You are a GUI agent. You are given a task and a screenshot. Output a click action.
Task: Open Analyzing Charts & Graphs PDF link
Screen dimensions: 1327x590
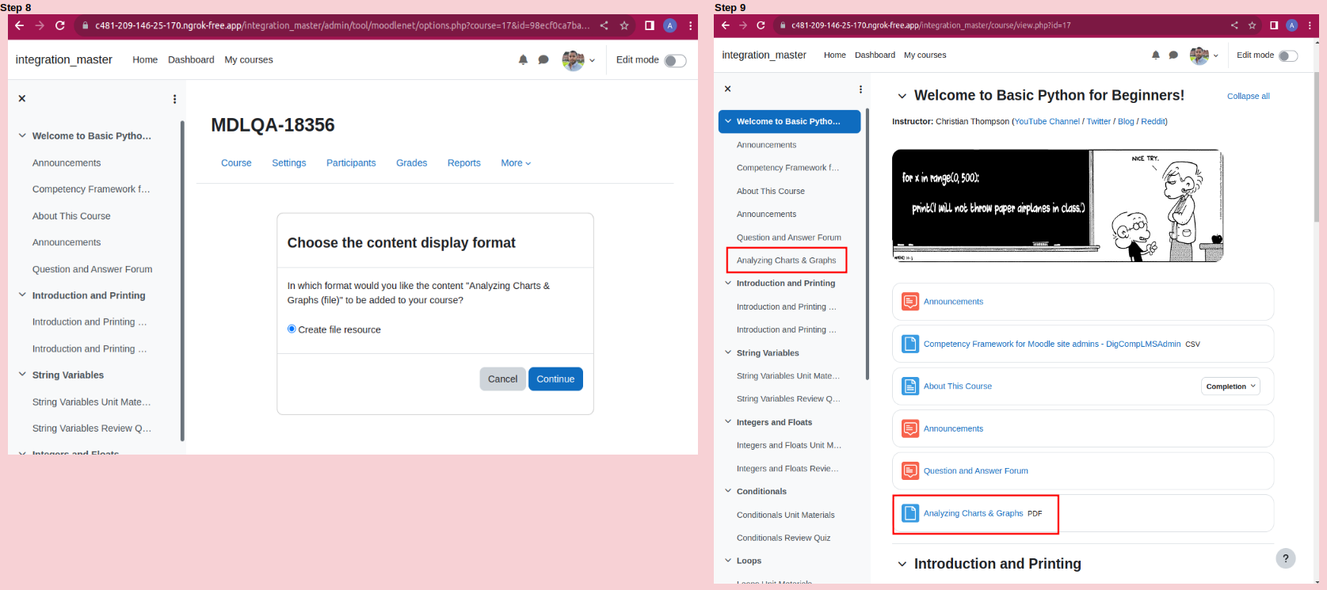click(x=973, y=513)
